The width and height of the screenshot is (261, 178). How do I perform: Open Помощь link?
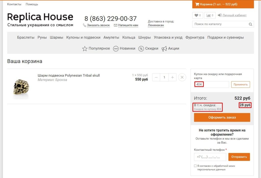tap(32, 4)
